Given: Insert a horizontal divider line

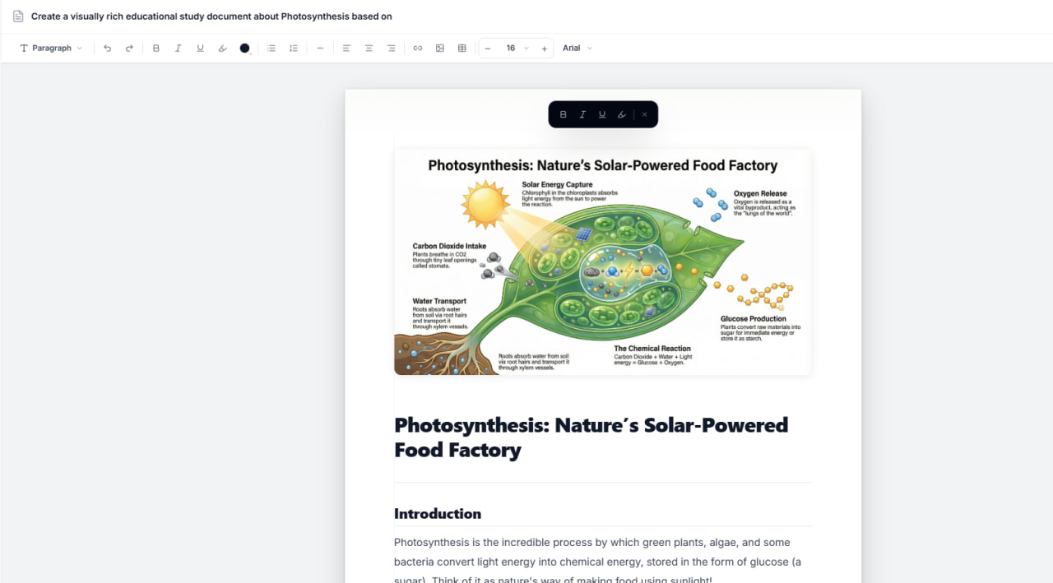Looking at the screenshot, I should [320, 49].
